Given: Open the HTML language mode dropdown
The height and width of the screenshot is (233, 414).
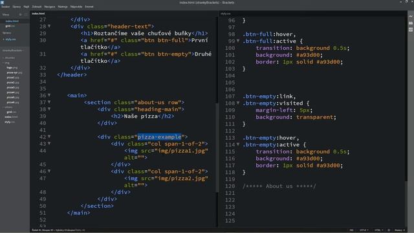Looking at the screenshot, I should pyautogui.click(x=378, y=230).
